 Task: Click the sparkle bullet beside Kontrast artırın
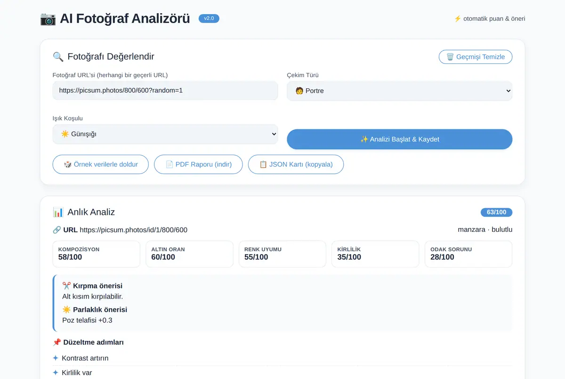56,358
